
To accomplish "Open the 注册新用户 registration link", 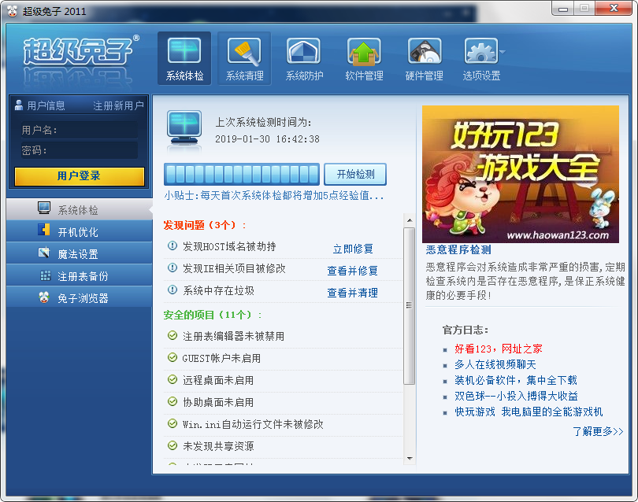I will (x=115, y=105).
